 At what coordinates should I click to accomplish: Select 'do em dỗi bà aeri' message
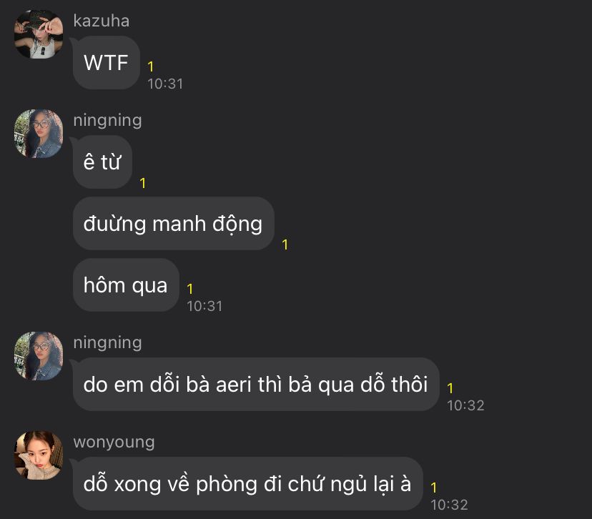point(255,385)
